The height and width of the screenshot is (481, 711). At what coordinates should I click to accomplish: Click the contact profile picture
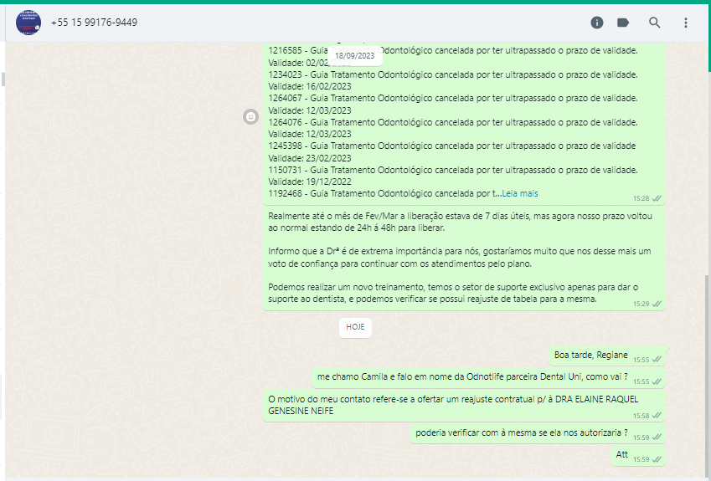28,23
